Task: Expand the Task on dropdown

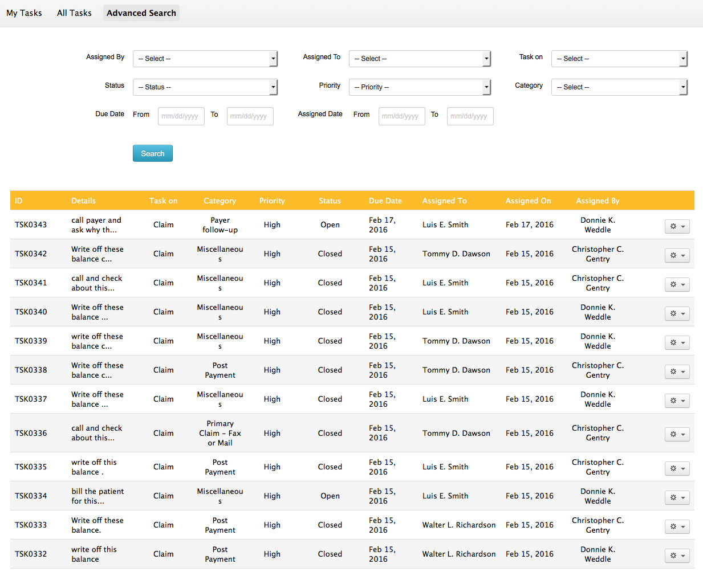Action: click(620, 59)
